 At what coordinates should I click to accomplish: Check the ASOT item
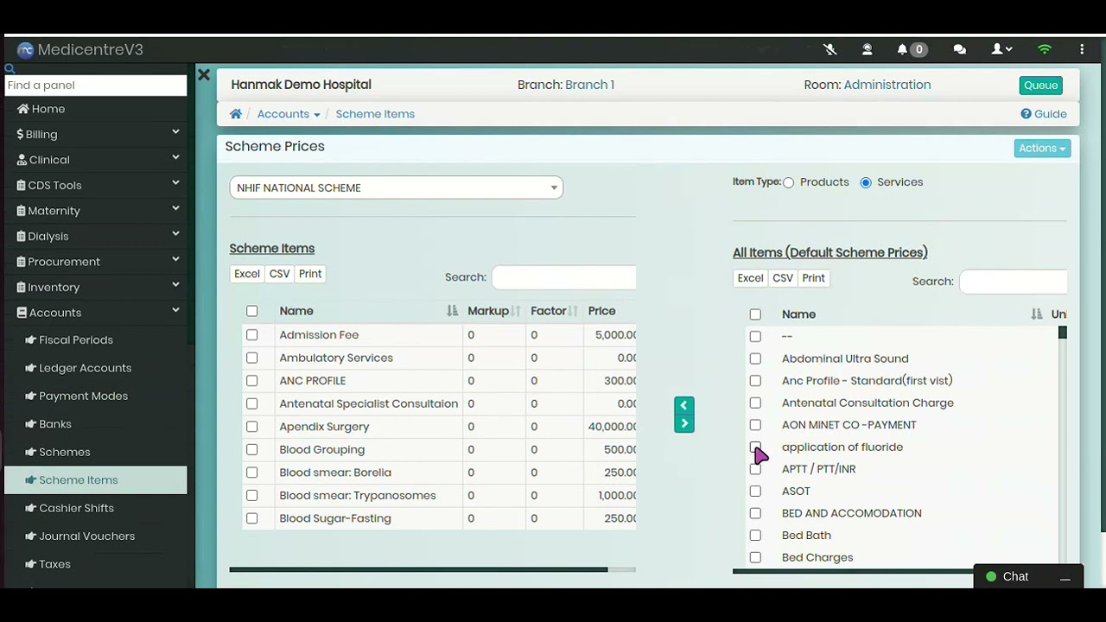pos(755,491)
